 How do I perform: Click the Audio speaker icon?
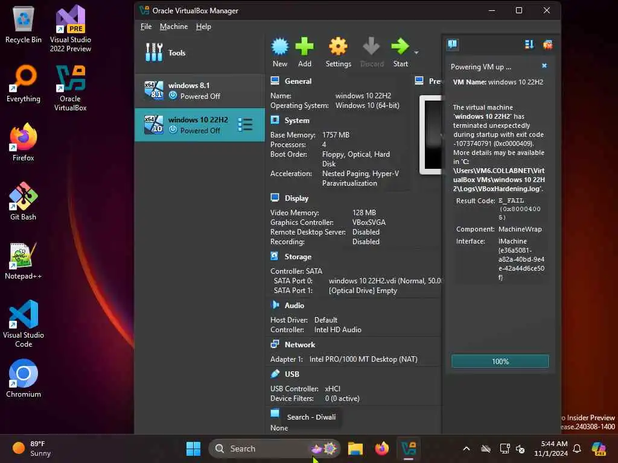[x=275, y=304]
